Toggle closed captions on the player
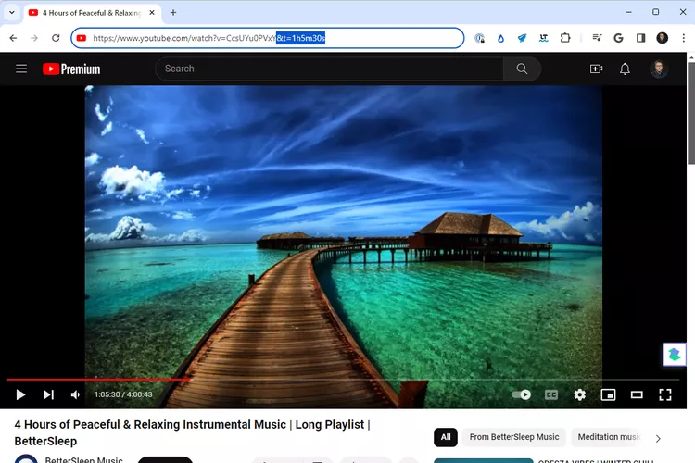695x463 pixels. click(551, 394)
